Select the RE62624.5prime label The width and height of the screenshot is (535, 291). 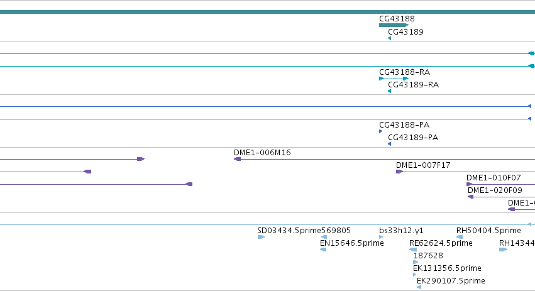pyautogui.click(x=441, y=243)
